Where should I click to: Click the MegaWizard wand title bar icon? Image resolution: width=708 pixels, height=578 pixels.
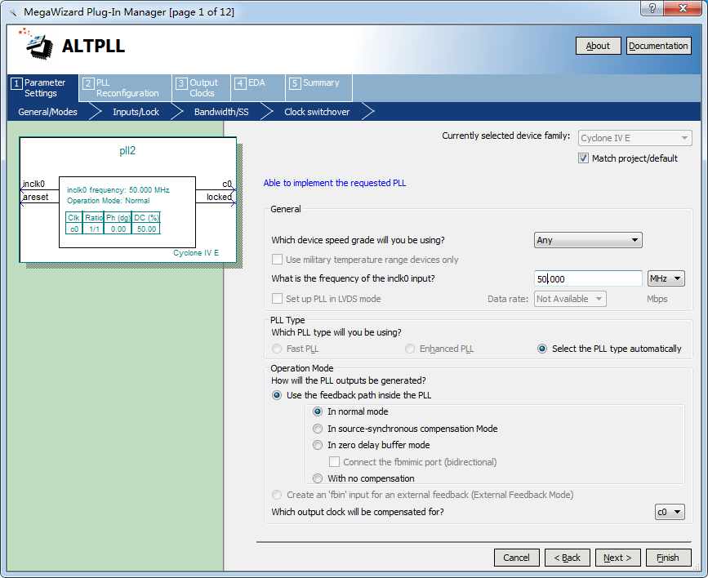(x=12, y=12)
